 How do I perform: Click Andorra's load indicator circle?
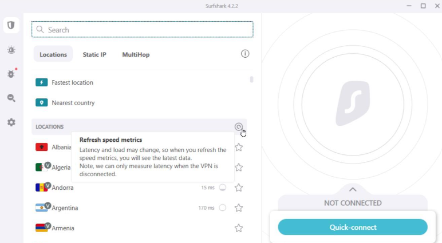(x=222, y=188)
